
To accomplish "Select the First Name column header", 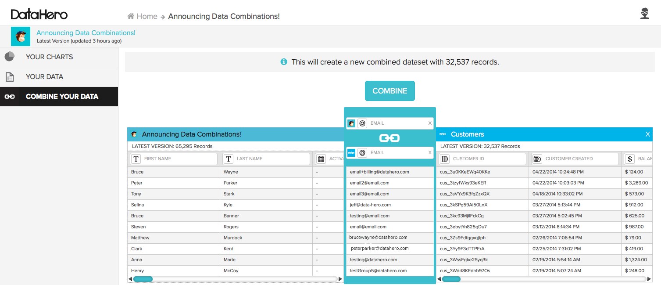I will point(173,159).
